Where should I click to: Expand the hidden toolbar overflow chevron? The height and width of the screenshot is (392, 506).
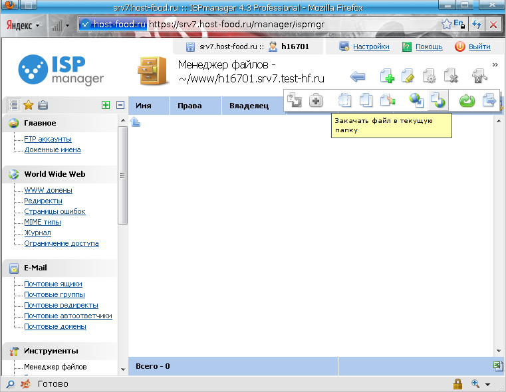[x=495, y=64]
